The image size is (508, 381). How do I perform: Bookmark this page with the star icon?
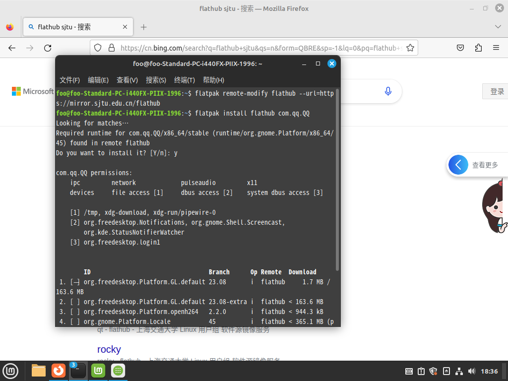[410, 48]
